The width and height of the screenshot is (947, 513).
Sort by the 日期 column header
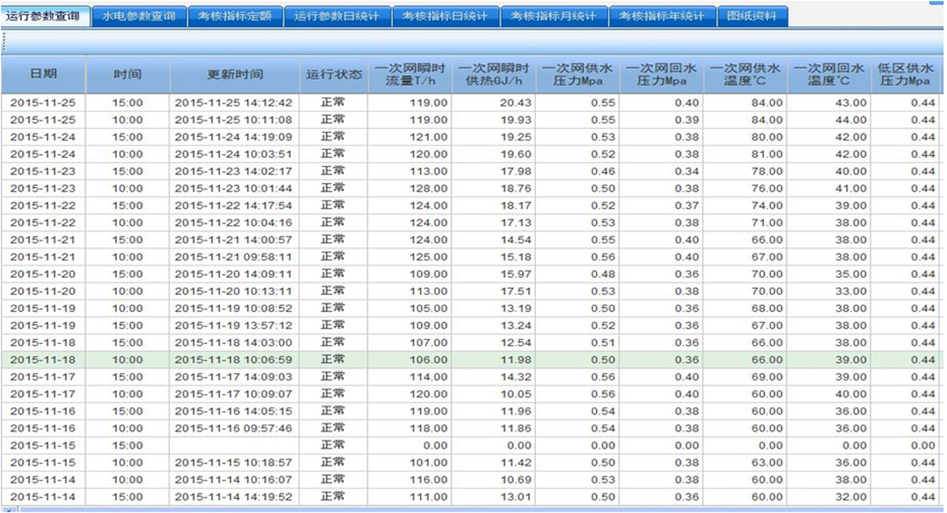(x=43, y=74)
